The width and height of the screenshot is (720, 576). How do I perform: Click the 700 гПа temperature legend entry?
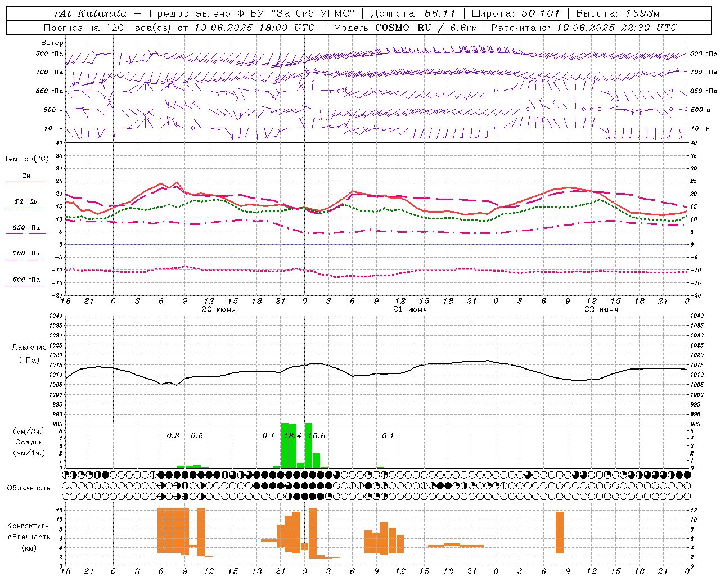click(26, 253)
